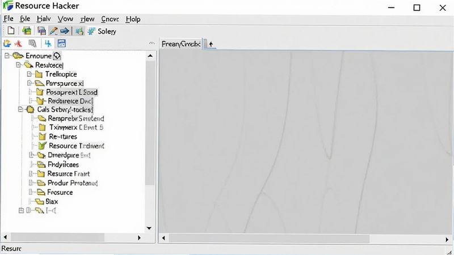Select the Posaprext LSond tree item

tap(72, 92)
